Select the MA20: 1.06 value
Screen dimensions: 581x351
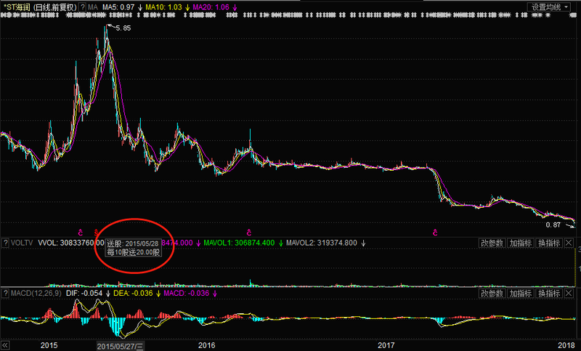(211, 7)
